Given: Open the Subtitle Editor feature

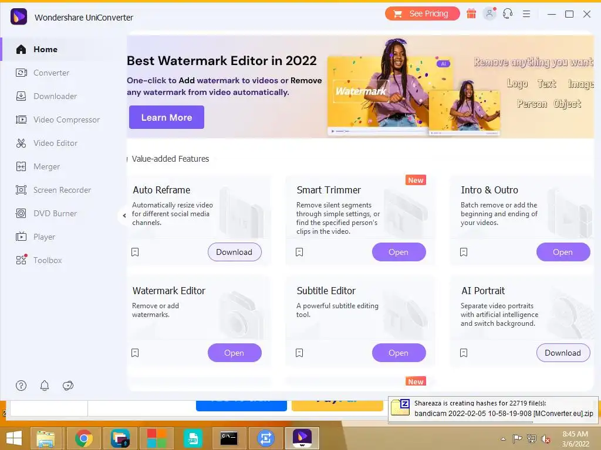Looking at the screenshot, I should tap(399, 353).
